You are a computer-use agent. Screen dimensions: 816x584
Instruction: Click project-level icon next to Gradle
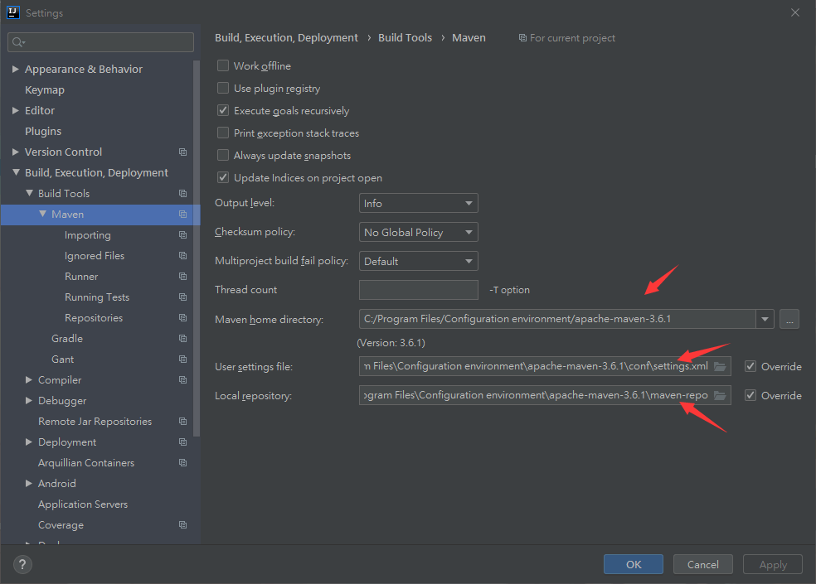click(x=182, y=339)
